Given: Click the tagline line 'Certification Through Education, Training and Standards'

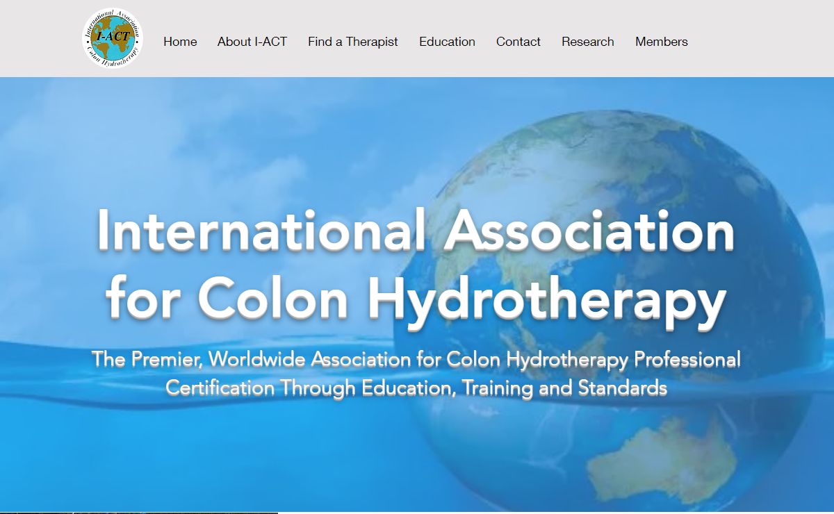Looking at the screenshot, I should pos(416,388).
